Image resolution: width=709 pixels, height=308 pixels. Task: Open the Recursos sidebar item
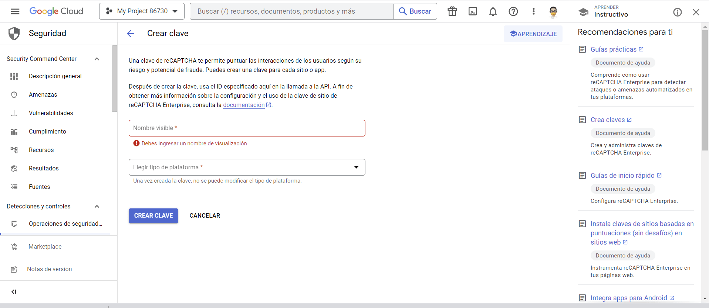click(41, 150)
